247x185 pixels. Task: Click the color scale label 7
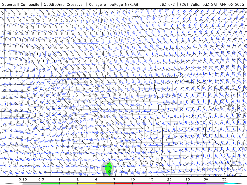(114, 179)
